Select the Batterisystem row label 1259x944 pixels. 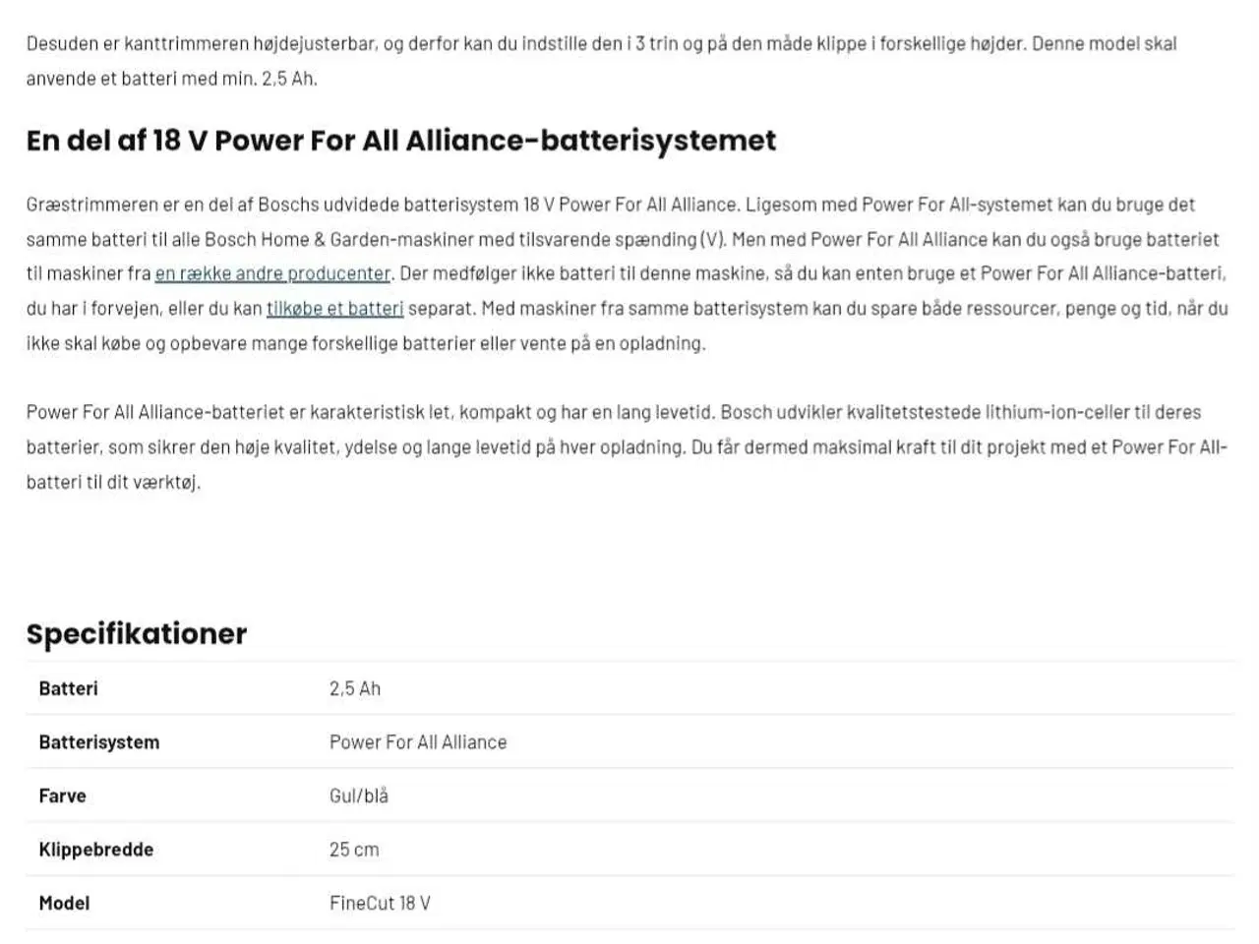98,742
